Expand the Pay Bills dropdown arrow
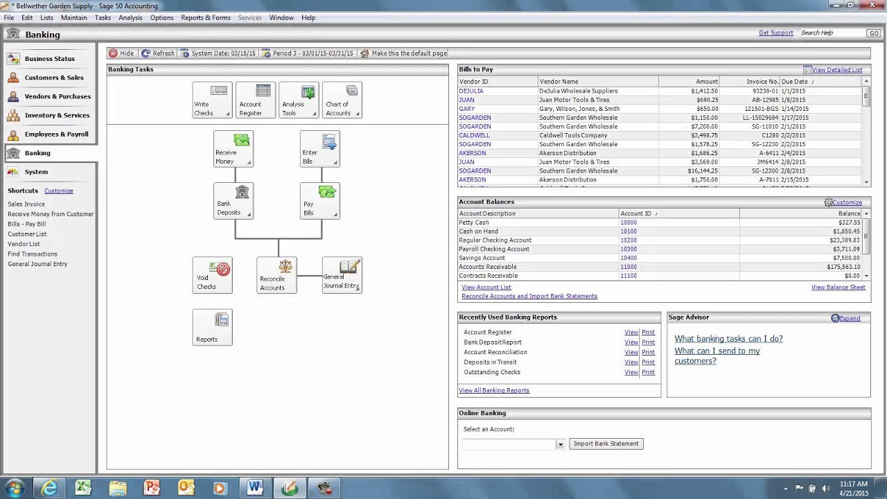887x499 pixels. coord(335,214)
